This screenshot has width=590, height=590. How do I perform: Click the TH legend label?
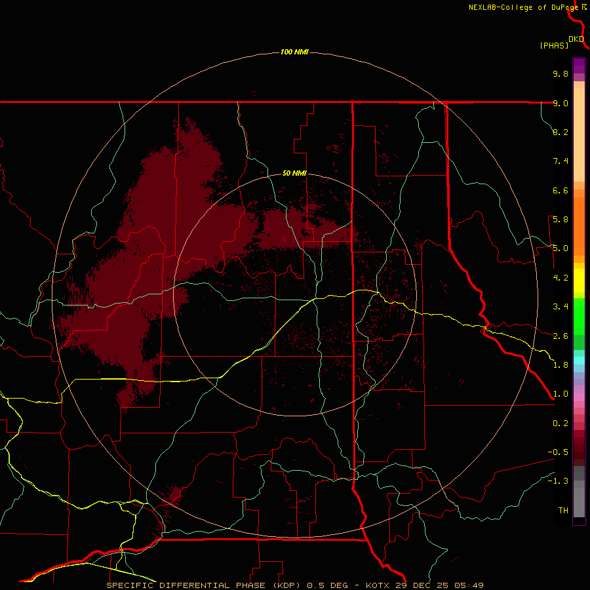pyautogui.click(x=563, y=511)
